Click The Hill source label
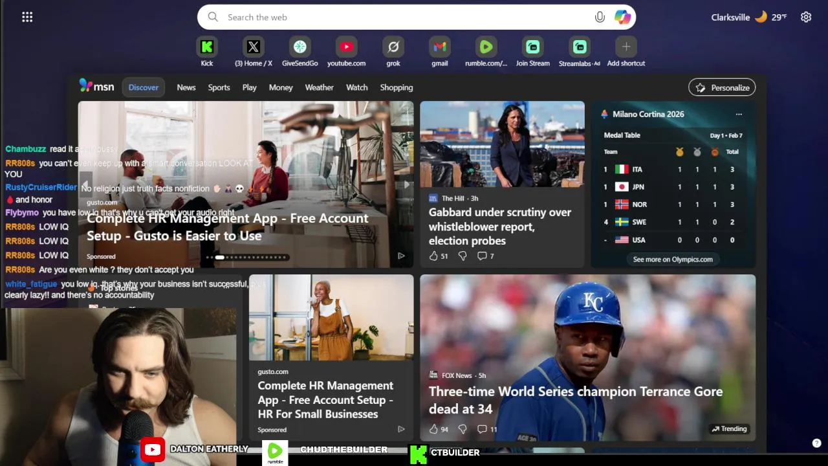This screenshot has width=828, height=466. click(x=453, y=199)
